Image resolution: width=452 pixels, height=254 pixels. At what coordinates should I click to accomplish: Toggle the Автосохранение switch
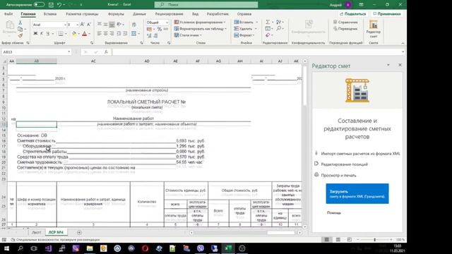point(39,5)
